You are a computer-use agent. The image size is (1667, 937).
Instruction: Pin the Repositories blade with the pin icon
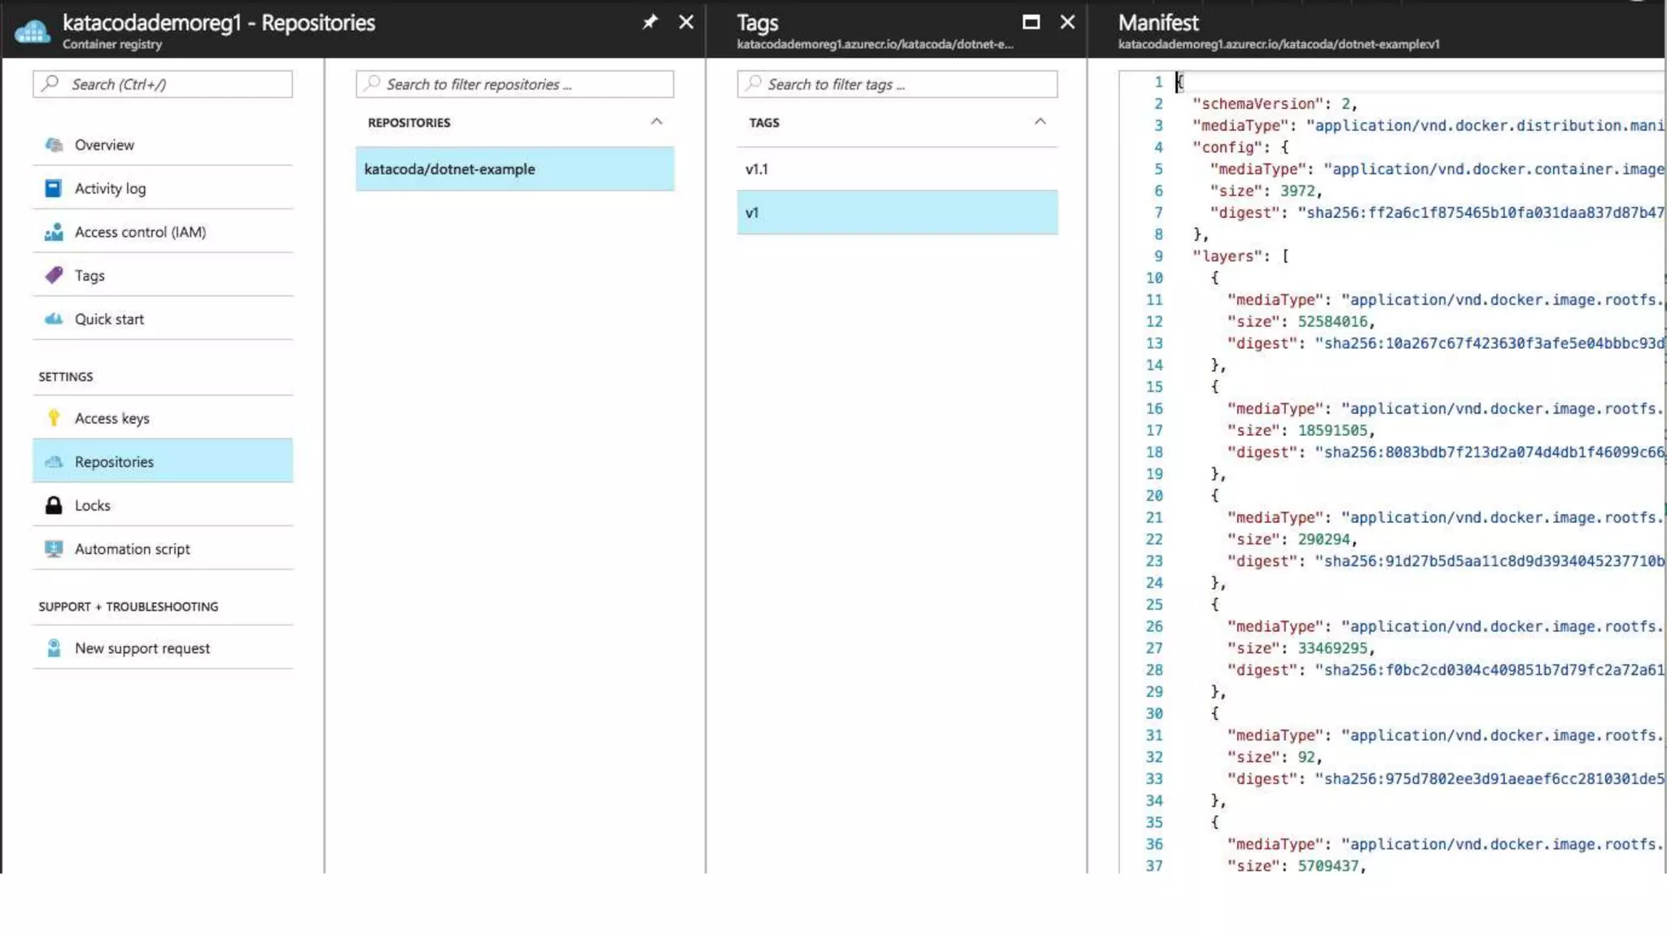[x=650, y=22]
